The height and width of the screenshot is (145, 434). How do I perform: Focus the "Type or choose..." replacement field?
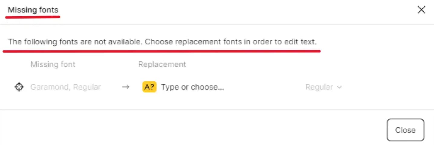(192, 87)
